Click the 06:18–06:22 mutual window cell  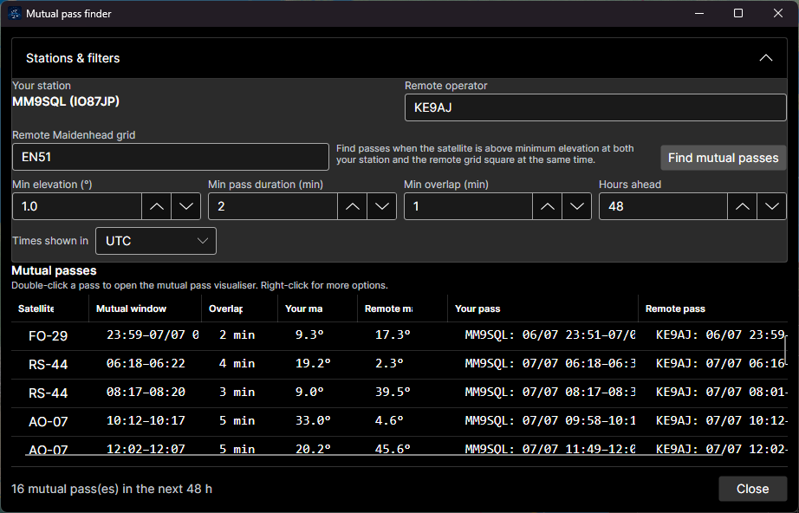pos(146,363)
